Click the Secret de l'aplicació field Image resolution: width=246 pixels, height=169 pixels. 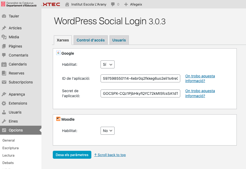pos(140,93)
